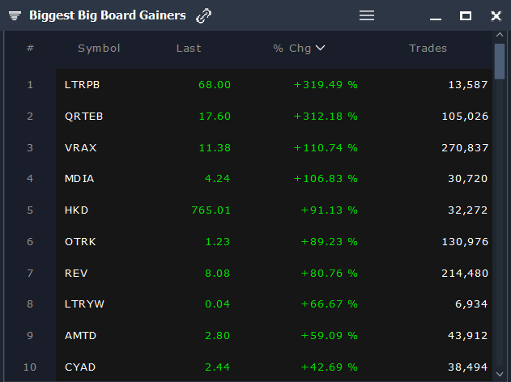The height and width of the screenshot is (382, 511).
Task: Open the VRAX symbol
Action: [80, 148]
